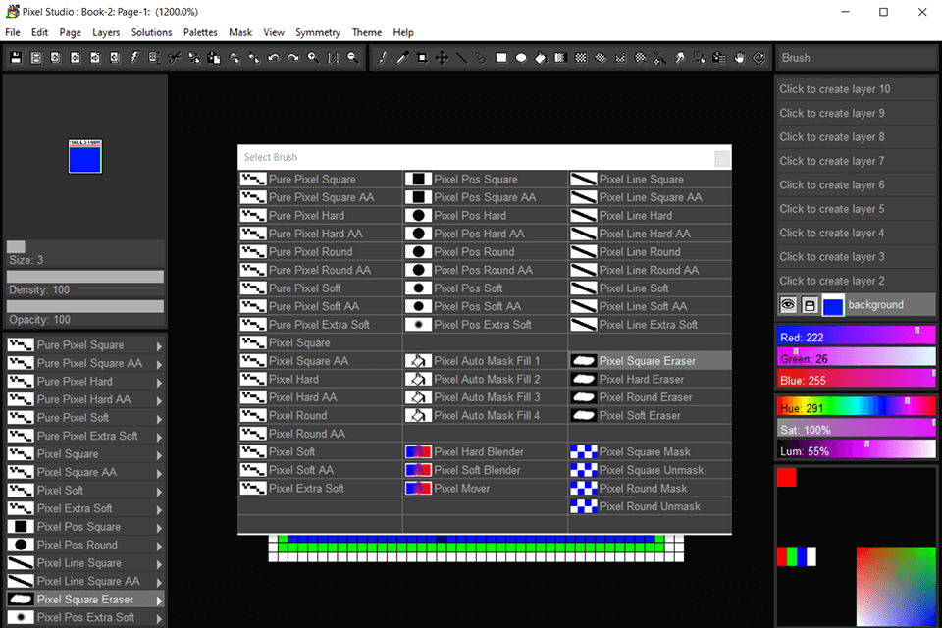Screen dimensions: 942x628
Task: Expand arrow beside Pure Pixel Soft in left list
Action: pyautogui.click(x=159, y=418)
